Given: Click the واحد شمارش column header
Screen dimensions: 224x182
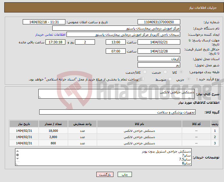Looking at the screenshot, I should (x=82, y=124).
